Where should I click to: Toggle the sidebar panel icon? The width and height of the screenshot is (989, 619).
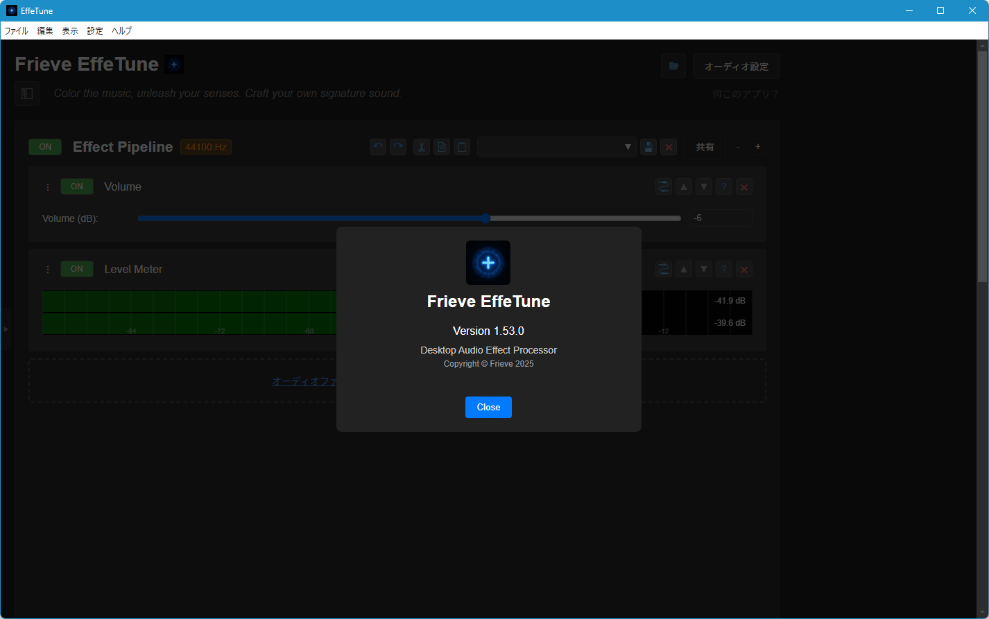tap(27, 94)
